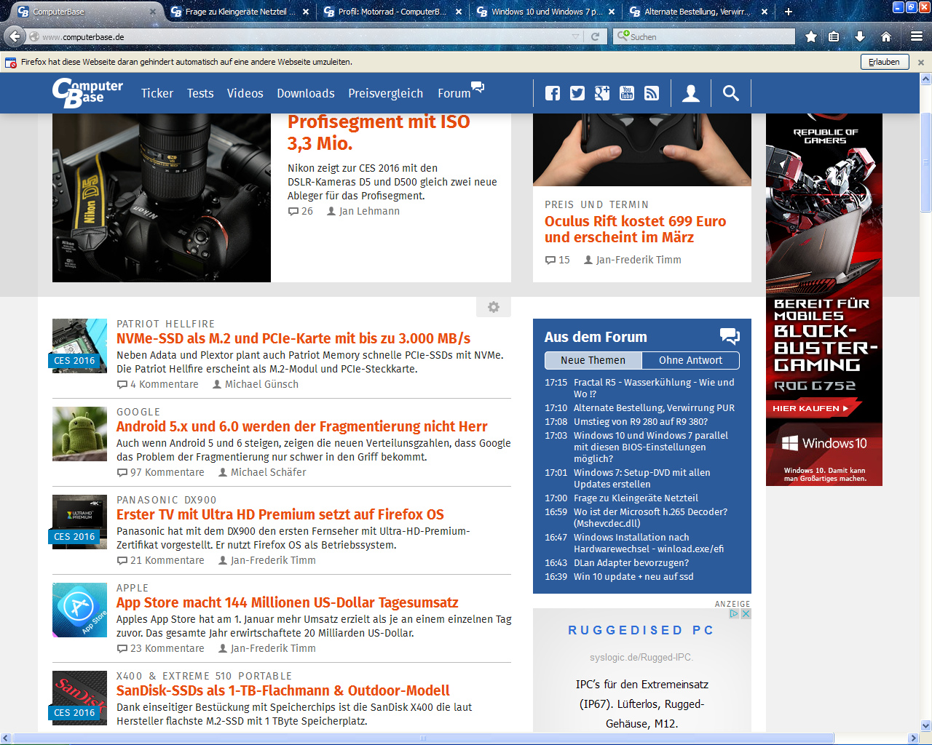Open the Preisvergleich menu item

click(x=385, y=93)
